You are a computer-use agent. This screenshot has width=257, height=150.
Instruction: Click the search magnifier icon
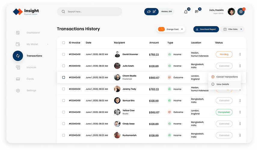(x=63, y=12)
